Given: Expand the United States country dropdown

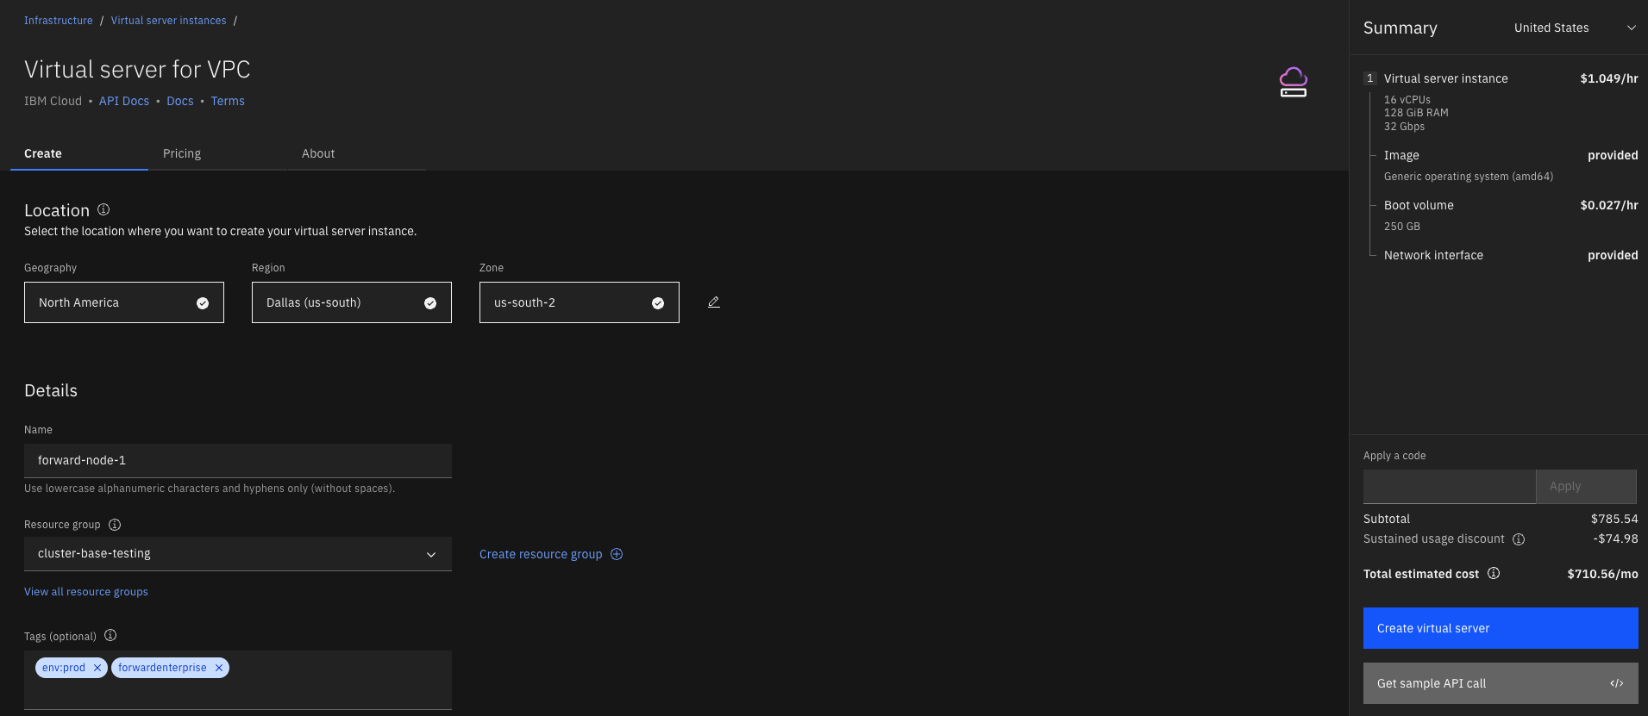Looking at the screenshot, I should coord(1574,28).
